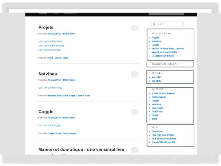Follow 'Lien vers le Coggle' in Coggle post
The image size is (221, 166).
click(50, 125)
